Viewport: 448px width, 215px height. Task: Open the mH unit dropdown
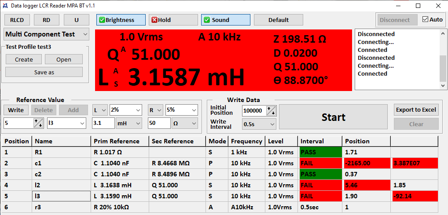(x=129, y=124)
